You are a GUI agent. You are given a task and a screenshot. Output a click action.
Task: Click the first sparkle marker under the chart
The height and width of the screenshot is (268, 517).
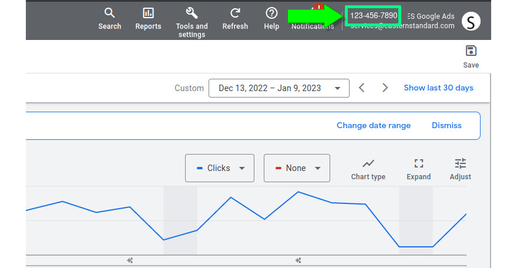point(130,260)
